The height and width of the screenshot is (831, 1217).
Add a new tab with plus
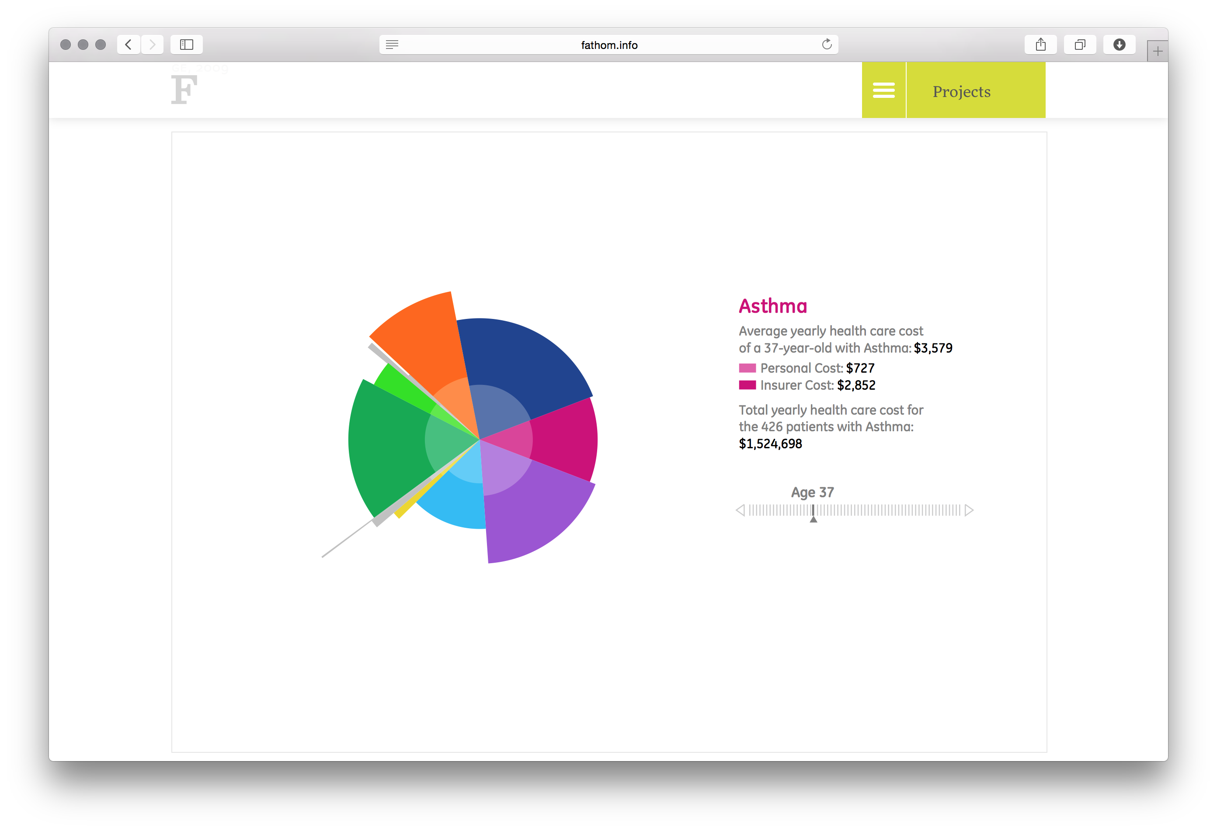[x=1157, y=51]
